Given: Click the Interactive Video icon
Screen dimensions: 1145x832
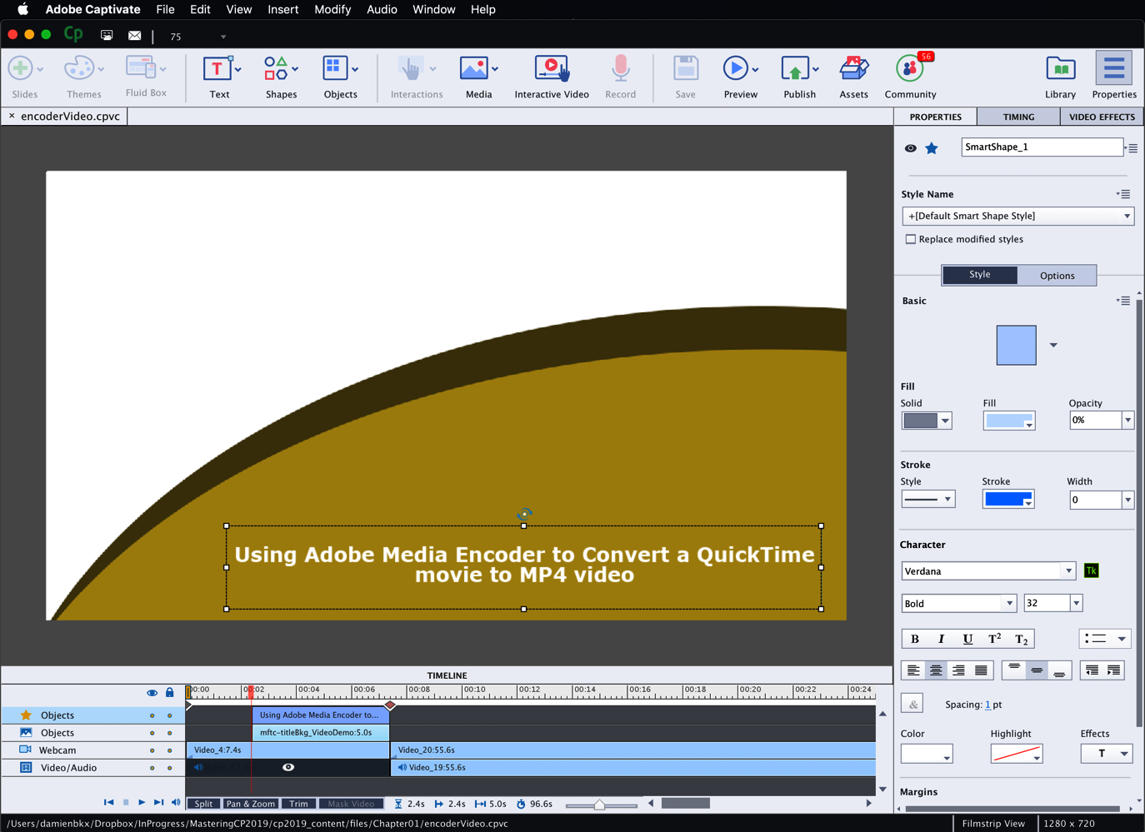Looking at the screenshot, I should click(552, 68).
